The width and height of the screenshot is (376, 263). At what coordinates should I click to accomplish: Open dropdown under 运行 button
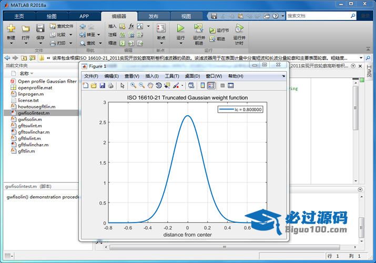180,43
